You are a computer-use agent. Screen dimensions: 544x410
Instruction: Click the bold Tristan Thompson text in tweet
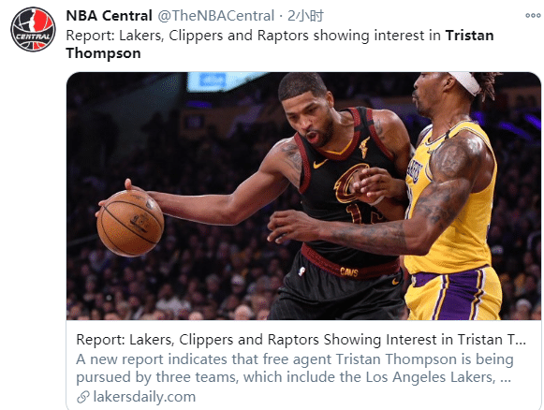click(280, 44)
